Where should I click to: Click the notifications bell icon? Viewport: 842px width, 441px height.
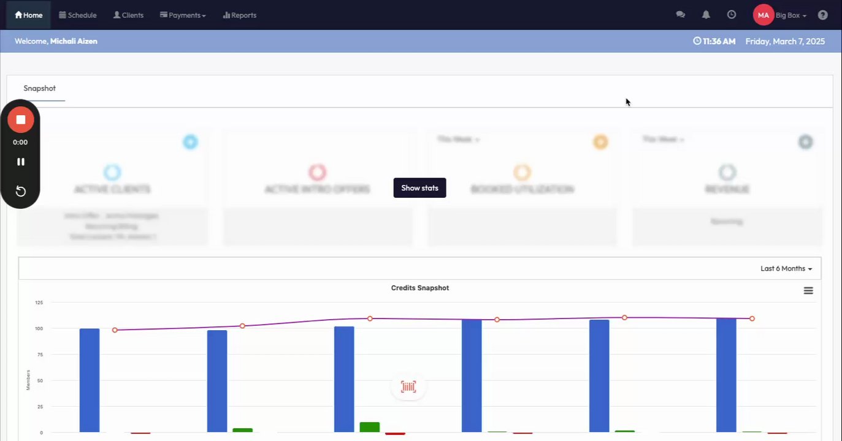706,15
